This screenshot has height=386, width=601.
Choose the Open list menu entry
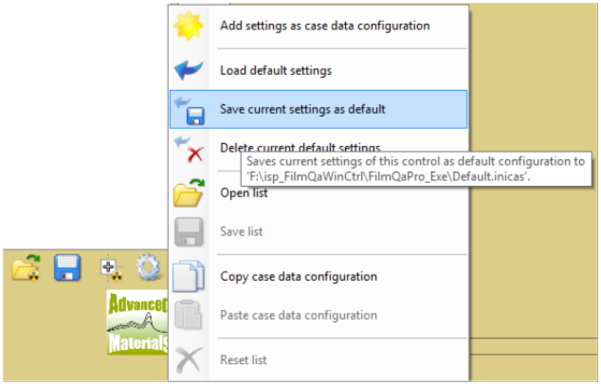tap(244, 193)
